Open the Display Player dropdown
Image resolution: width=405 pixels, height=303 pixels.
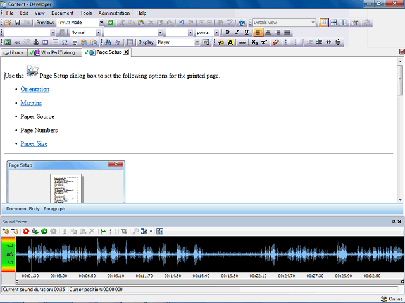[197, 42]
